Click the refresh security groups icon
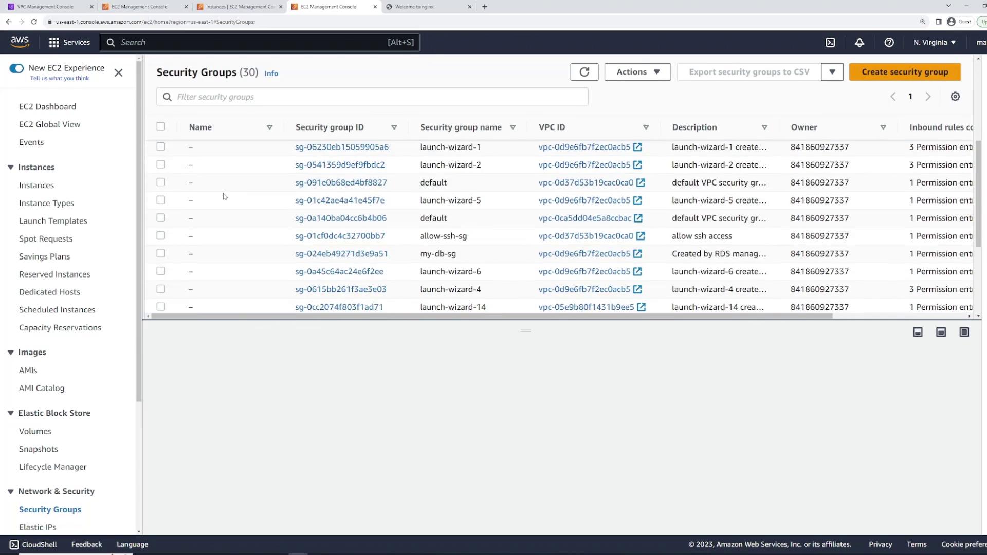The image size is (987, 555). pyautogui.click(x=584, y=72)
